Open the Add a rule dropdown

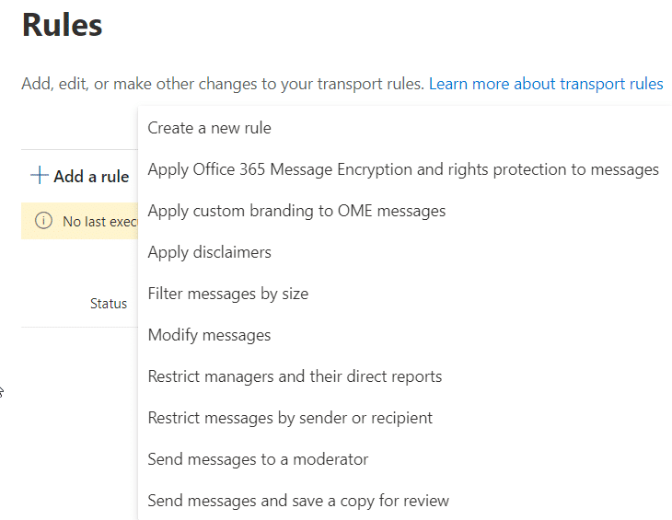click(x=80, y=176)
